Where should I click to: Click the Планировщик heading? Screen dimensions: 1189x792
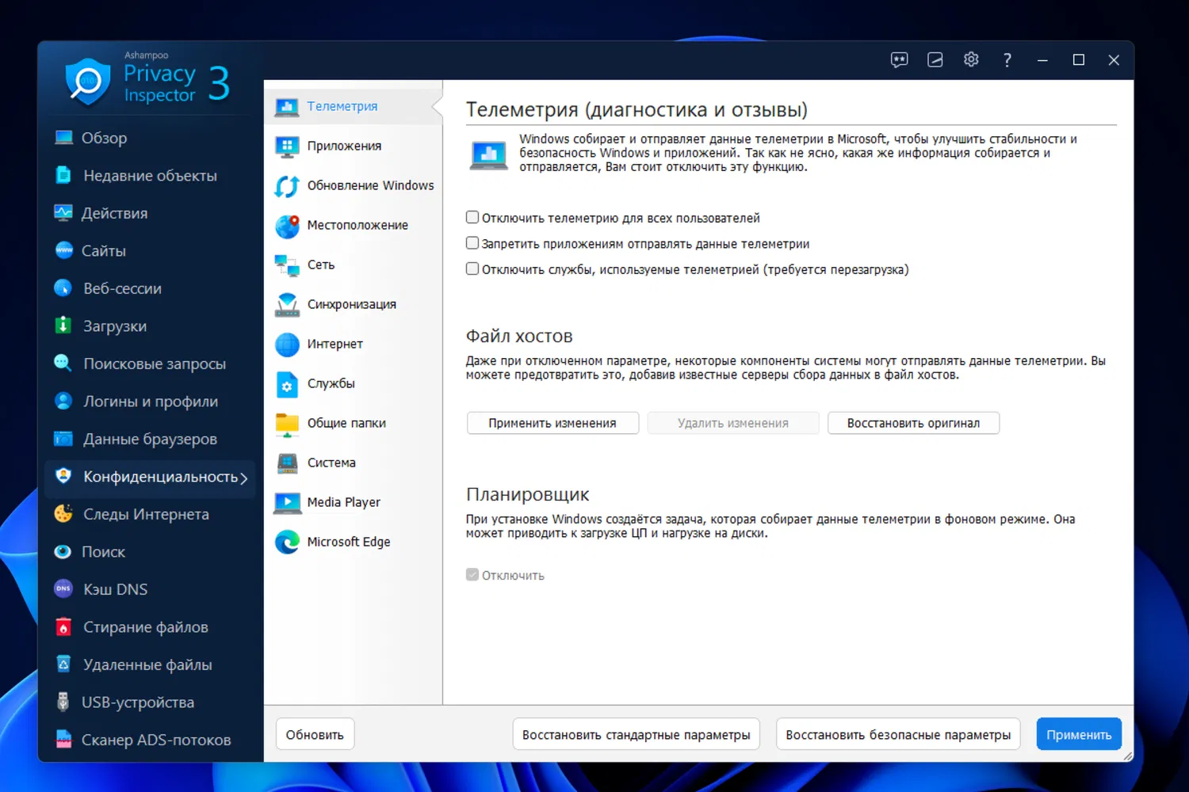point(527,494)
